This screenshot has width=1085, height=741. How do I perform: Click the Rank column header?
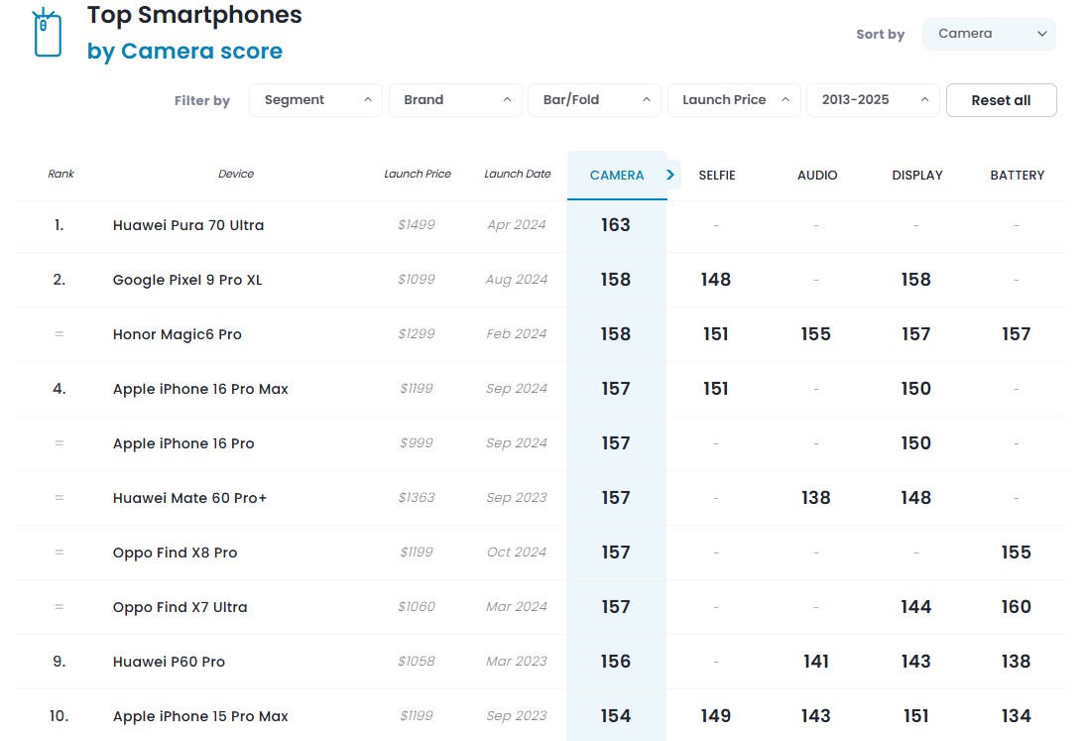tap(60, 175)
